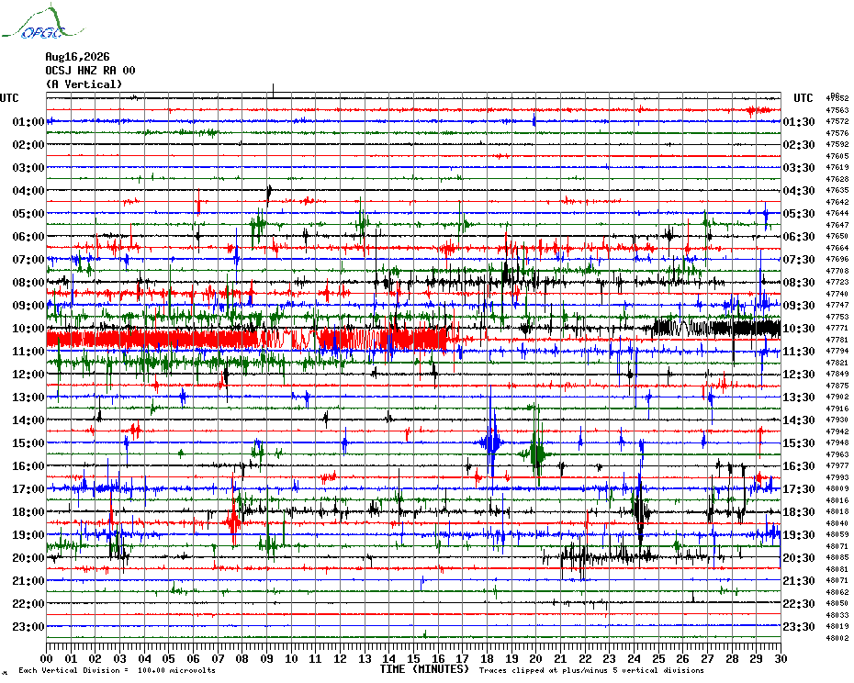
Task: Select the 01:00 hour label
Action: pos(28,121)
